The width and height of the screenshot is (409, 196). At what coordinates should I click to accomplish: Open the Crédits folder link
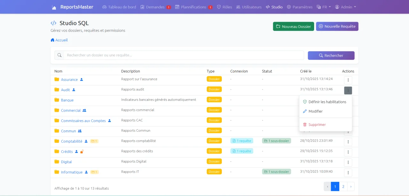[67, 152]
